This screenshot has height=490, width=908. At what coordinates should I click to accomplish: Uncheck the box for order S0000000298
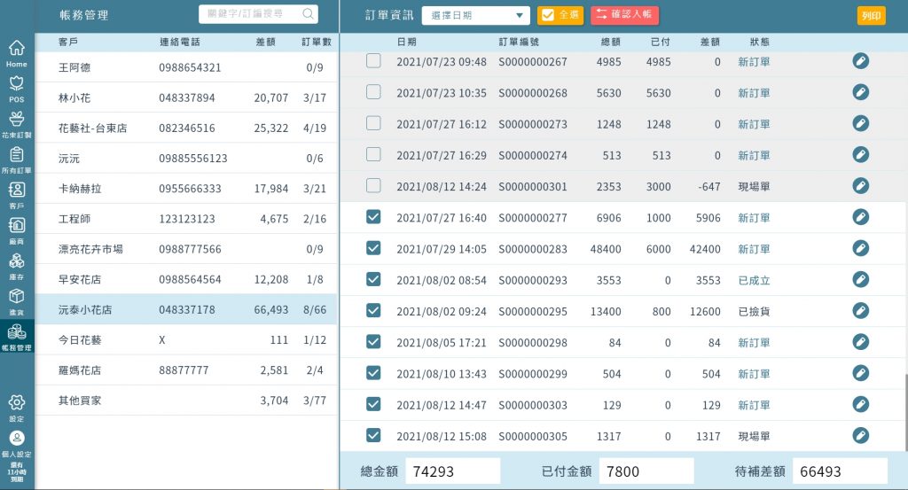(x=373, y=342)
